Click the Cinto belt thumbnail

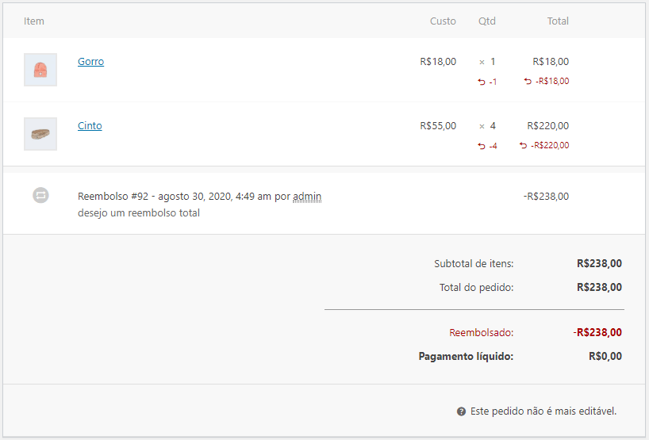(40, 134)
